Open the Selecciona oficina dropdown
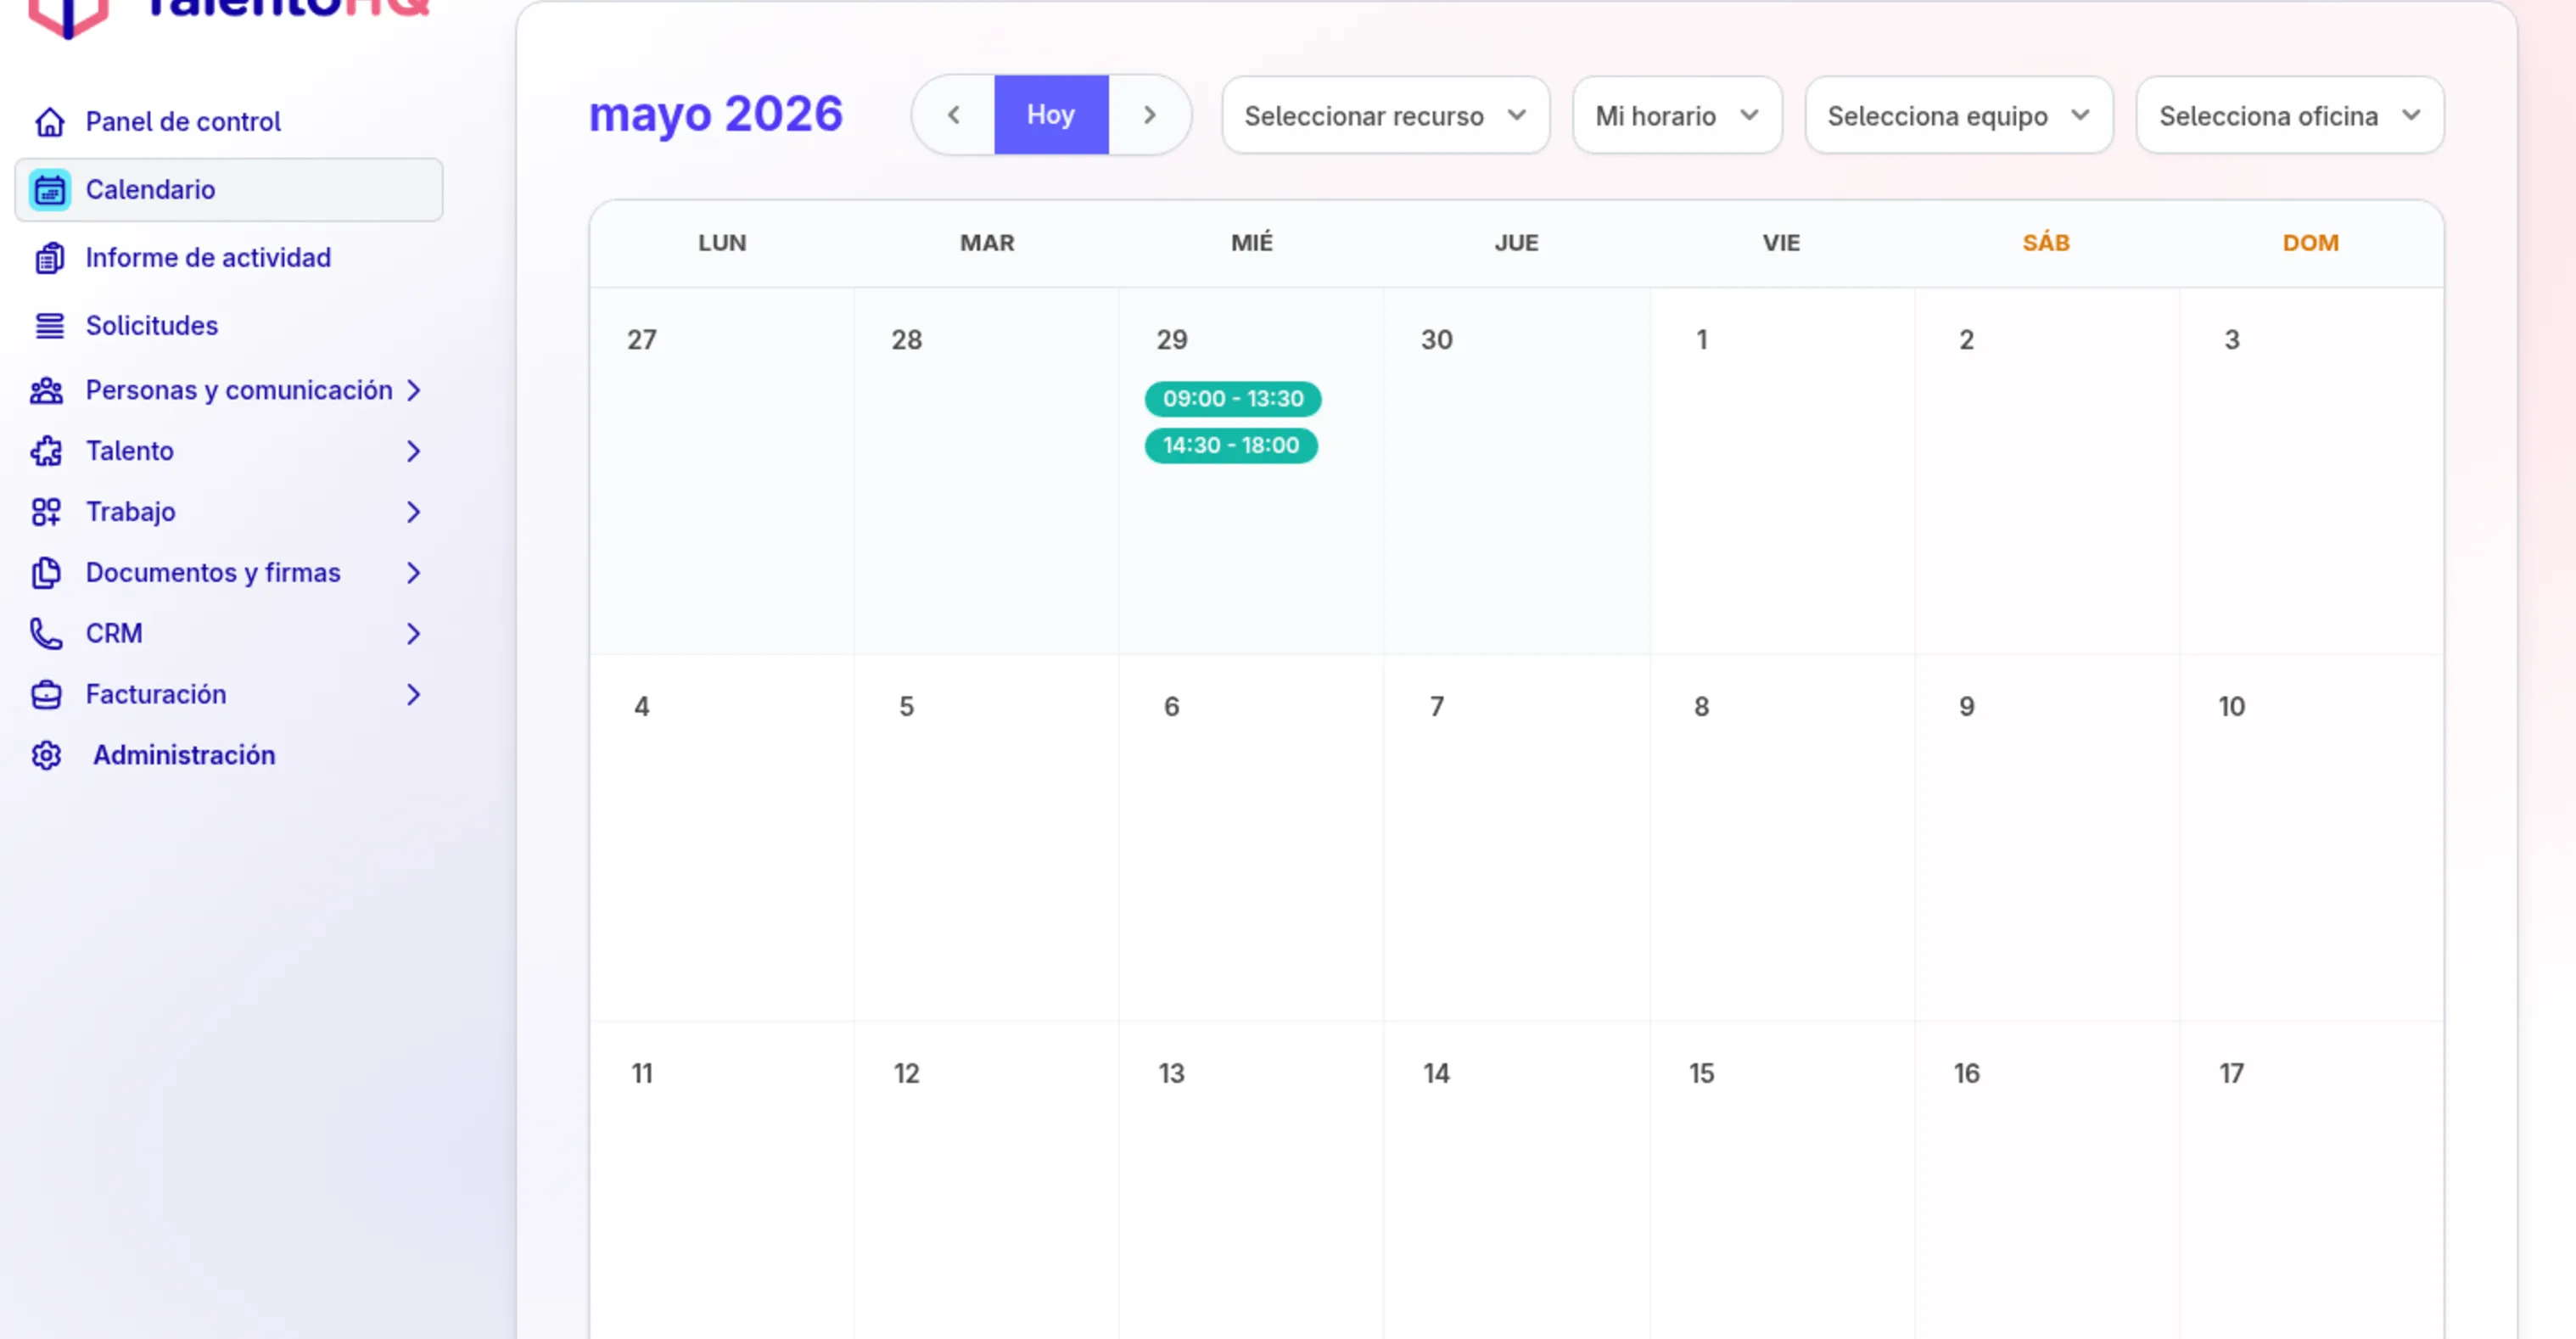 click(x=2289, y=116)
